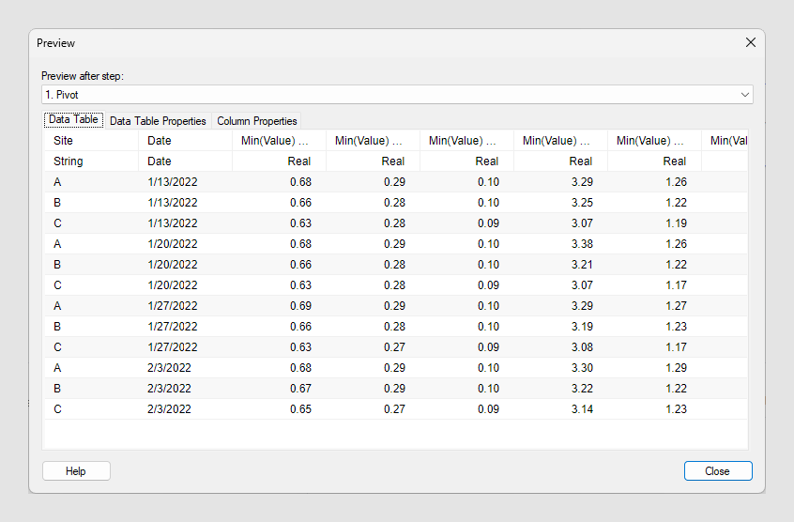This screenshot has width=794, height=522.
Task: Open the 'Preview after step' dropdown
Action: pos(396,95)
